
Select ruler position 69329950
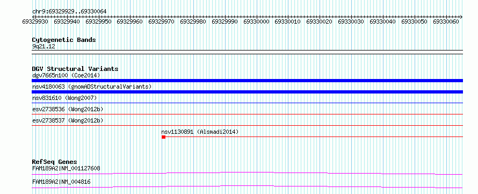[98, 21]
